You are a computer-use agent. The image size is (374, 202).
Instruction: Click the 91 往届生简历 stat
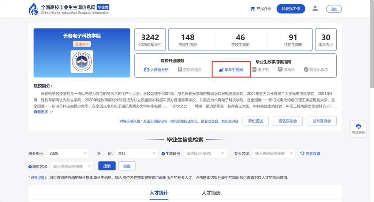point(293,40)
